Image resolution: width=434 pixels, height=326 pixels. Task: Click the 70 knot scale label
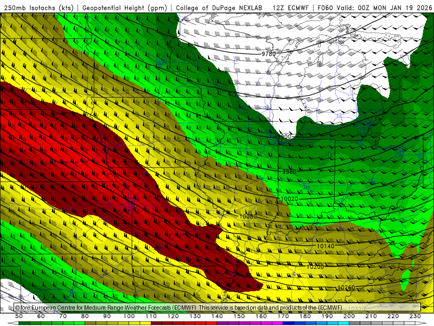click(x=63, y=316)
